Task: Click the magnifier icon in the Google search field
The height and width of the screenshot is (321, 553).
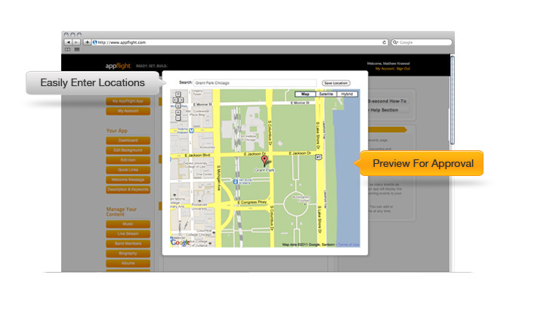Action: (395, 42)
